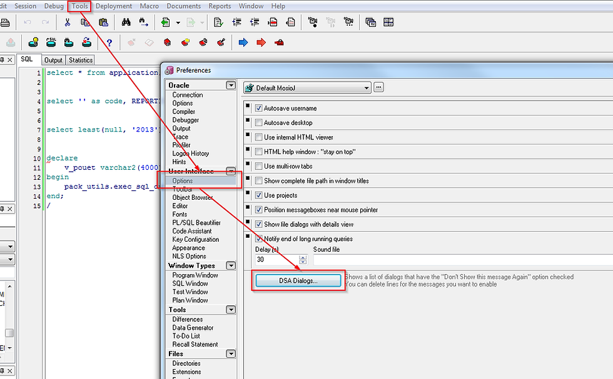
Task: Enable Use internal HTML viewer
Action: coord(258,137)
